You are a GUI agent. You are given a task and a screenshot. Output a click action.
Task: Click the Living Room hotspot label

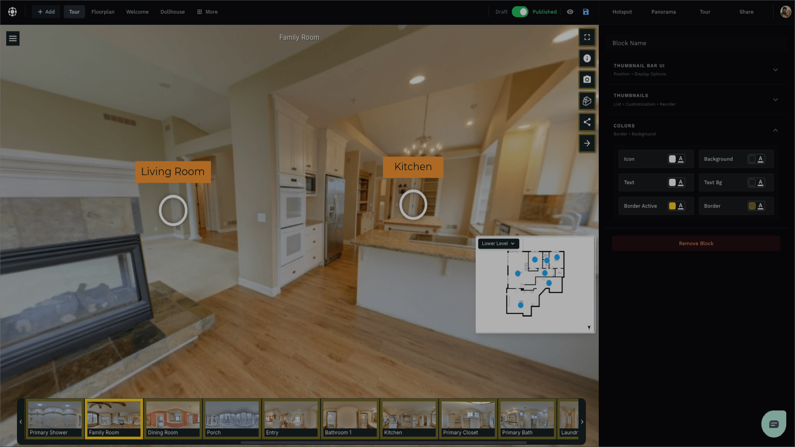(173, 172)
